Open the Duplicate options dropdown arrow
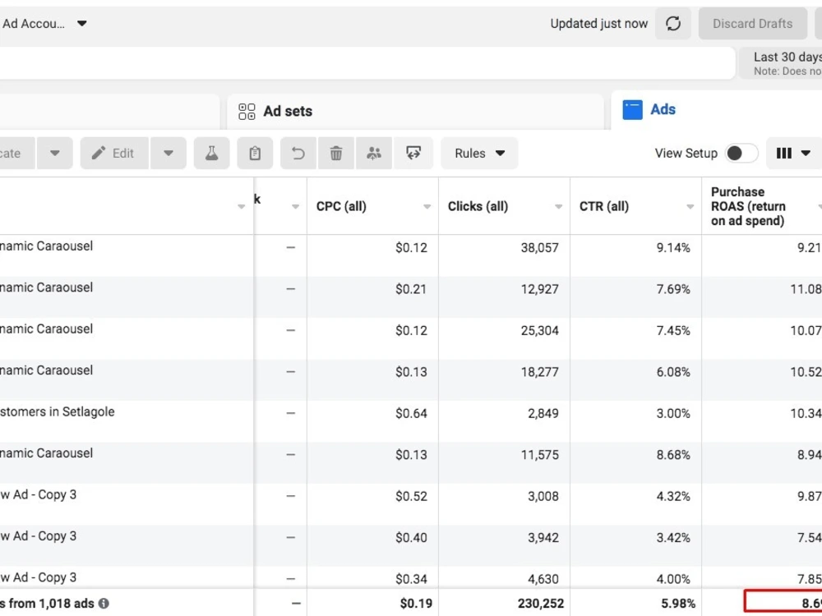This screenshot has width=822, height=616. click(x=54, y=154)
